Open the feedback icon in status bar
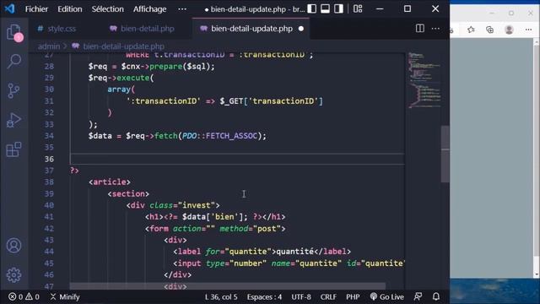The image size is (540, 304). (x=418, y=296)
